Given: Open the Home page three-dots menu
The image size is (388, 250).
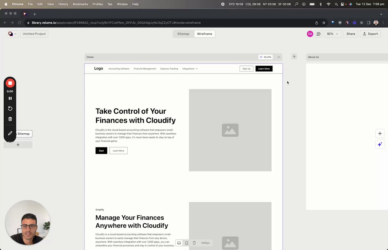Looking at the screenshot, I should (x=279, y=57).
